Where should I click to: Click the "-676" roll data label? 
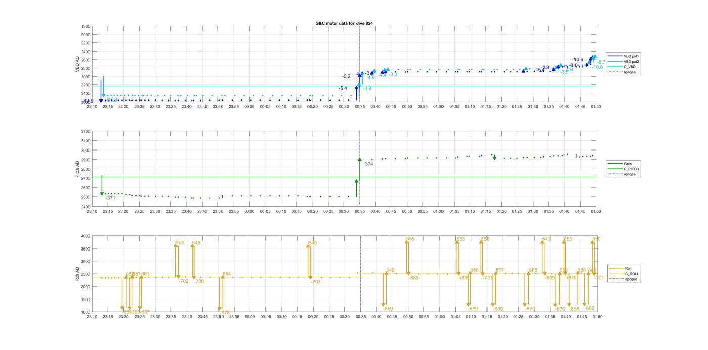click(x=560, y=308)
